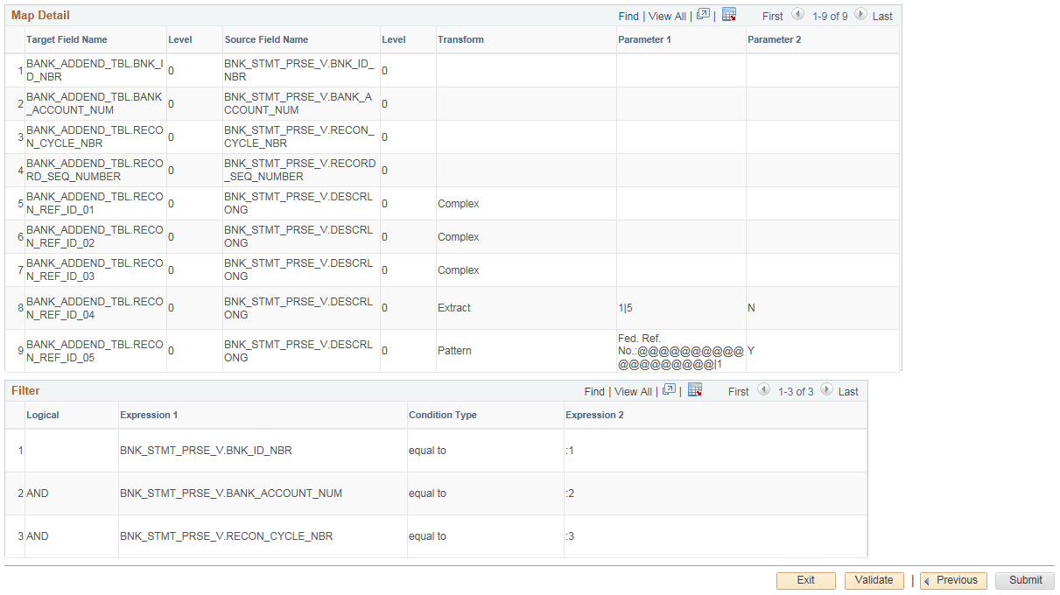Screen dimensions: 1060x595
Task: Click Expression 2 value :1
Action: [x=570, y=451]
